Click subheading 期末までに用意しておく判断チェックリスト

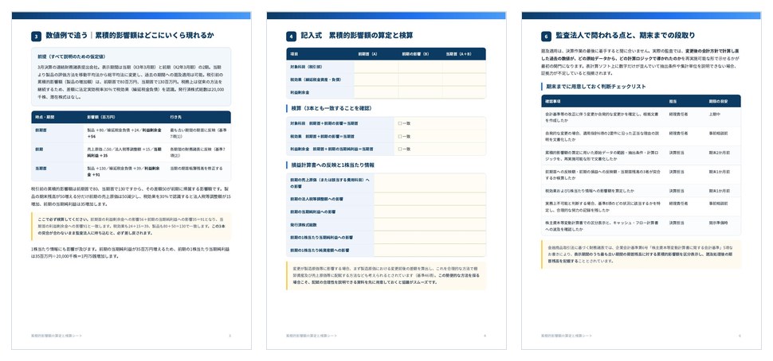pos(596,86)
